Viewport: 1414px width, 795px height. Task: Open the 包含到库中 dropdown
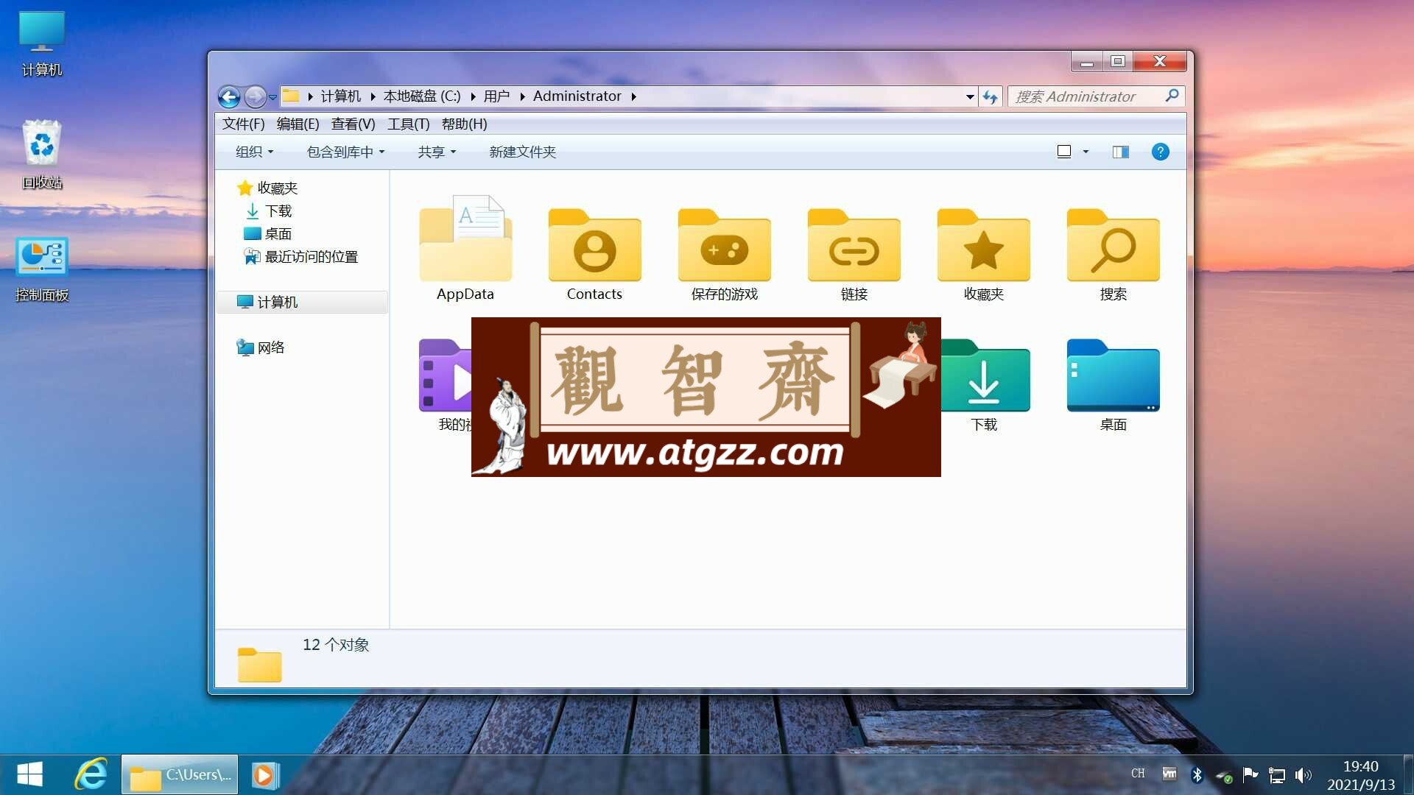tap(345, 152)
